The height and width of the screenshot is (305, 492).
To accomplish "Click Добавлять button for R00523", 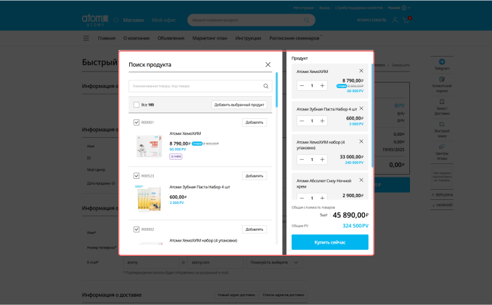I will tap(254, 176).
